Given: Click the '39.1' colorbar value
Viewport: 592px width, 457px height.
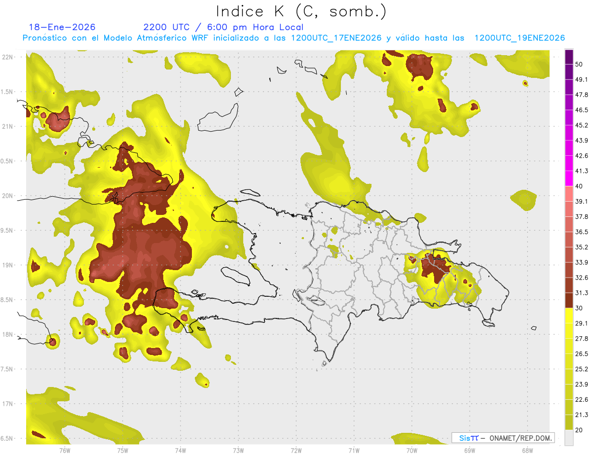Looking at the screenshot, I should click(x=582, y=201).
